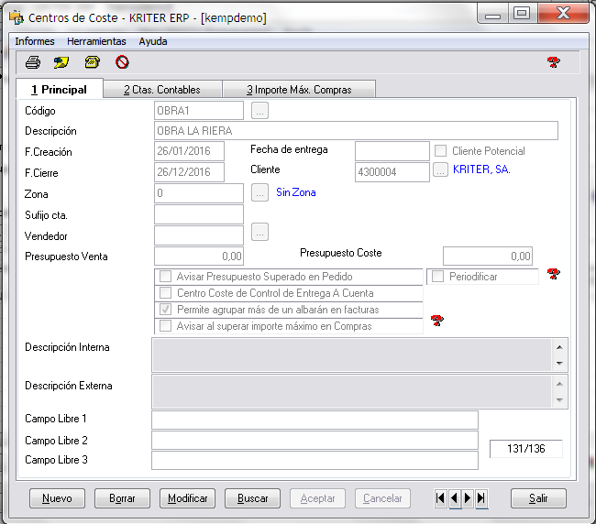Screen dimensions: 596x524
Task: Open the Herramientas menu
Action: (96, 41)
